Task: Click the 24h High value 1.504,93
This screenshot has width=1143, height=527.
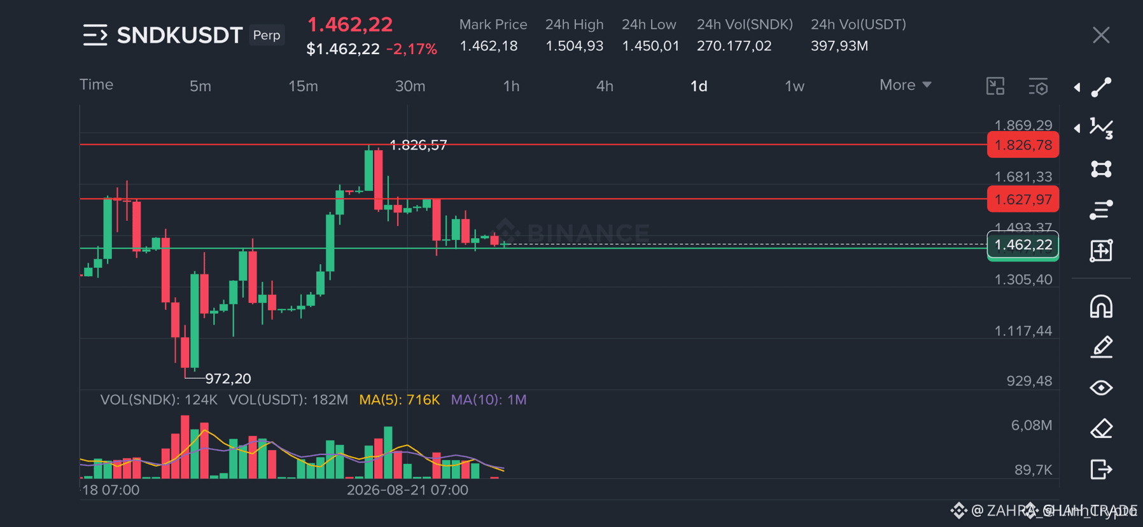Action: 574,46
